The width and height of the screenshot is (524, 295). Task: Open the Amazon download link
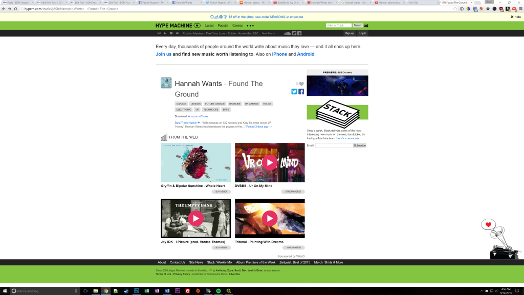(x=193, y=116)
